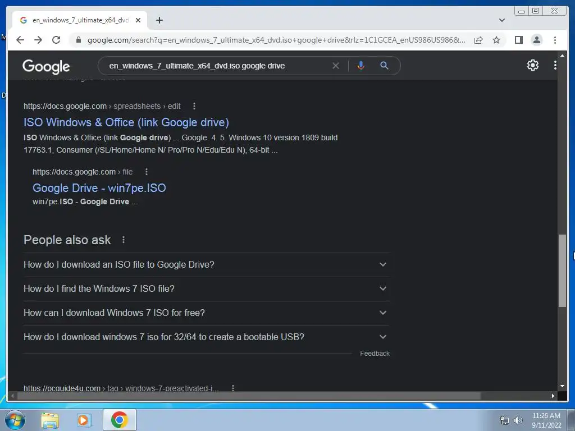Launch Windows Media Player from taskbar
Image resolution: width=575 pixels, height=431 pixels.
click(x=84, y=420)
